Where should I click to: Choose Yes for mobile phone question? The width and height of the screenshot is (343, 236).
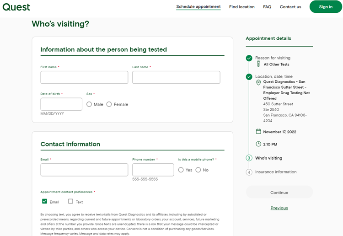pyautogui.click(x=181, y=170)
